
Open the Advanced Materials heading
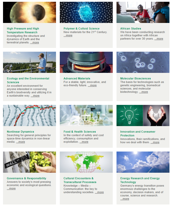click(77, 78)
